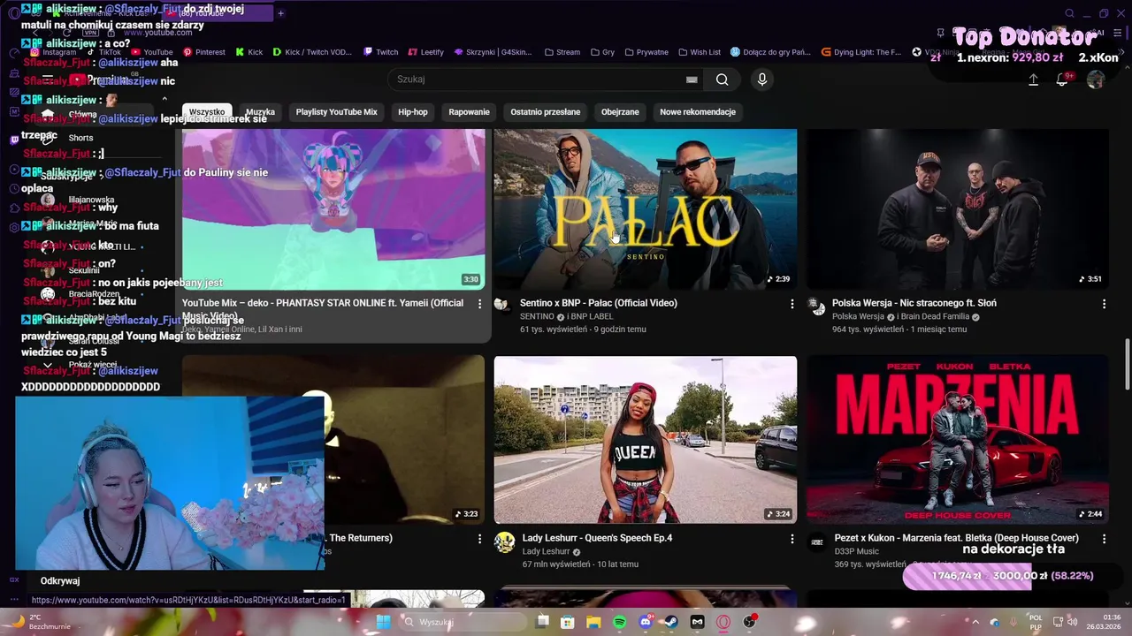Viewport: 1132px width, 636px height.
Task: Open the YouTube create/upload icon
Action: click(x=1033, y=79)
